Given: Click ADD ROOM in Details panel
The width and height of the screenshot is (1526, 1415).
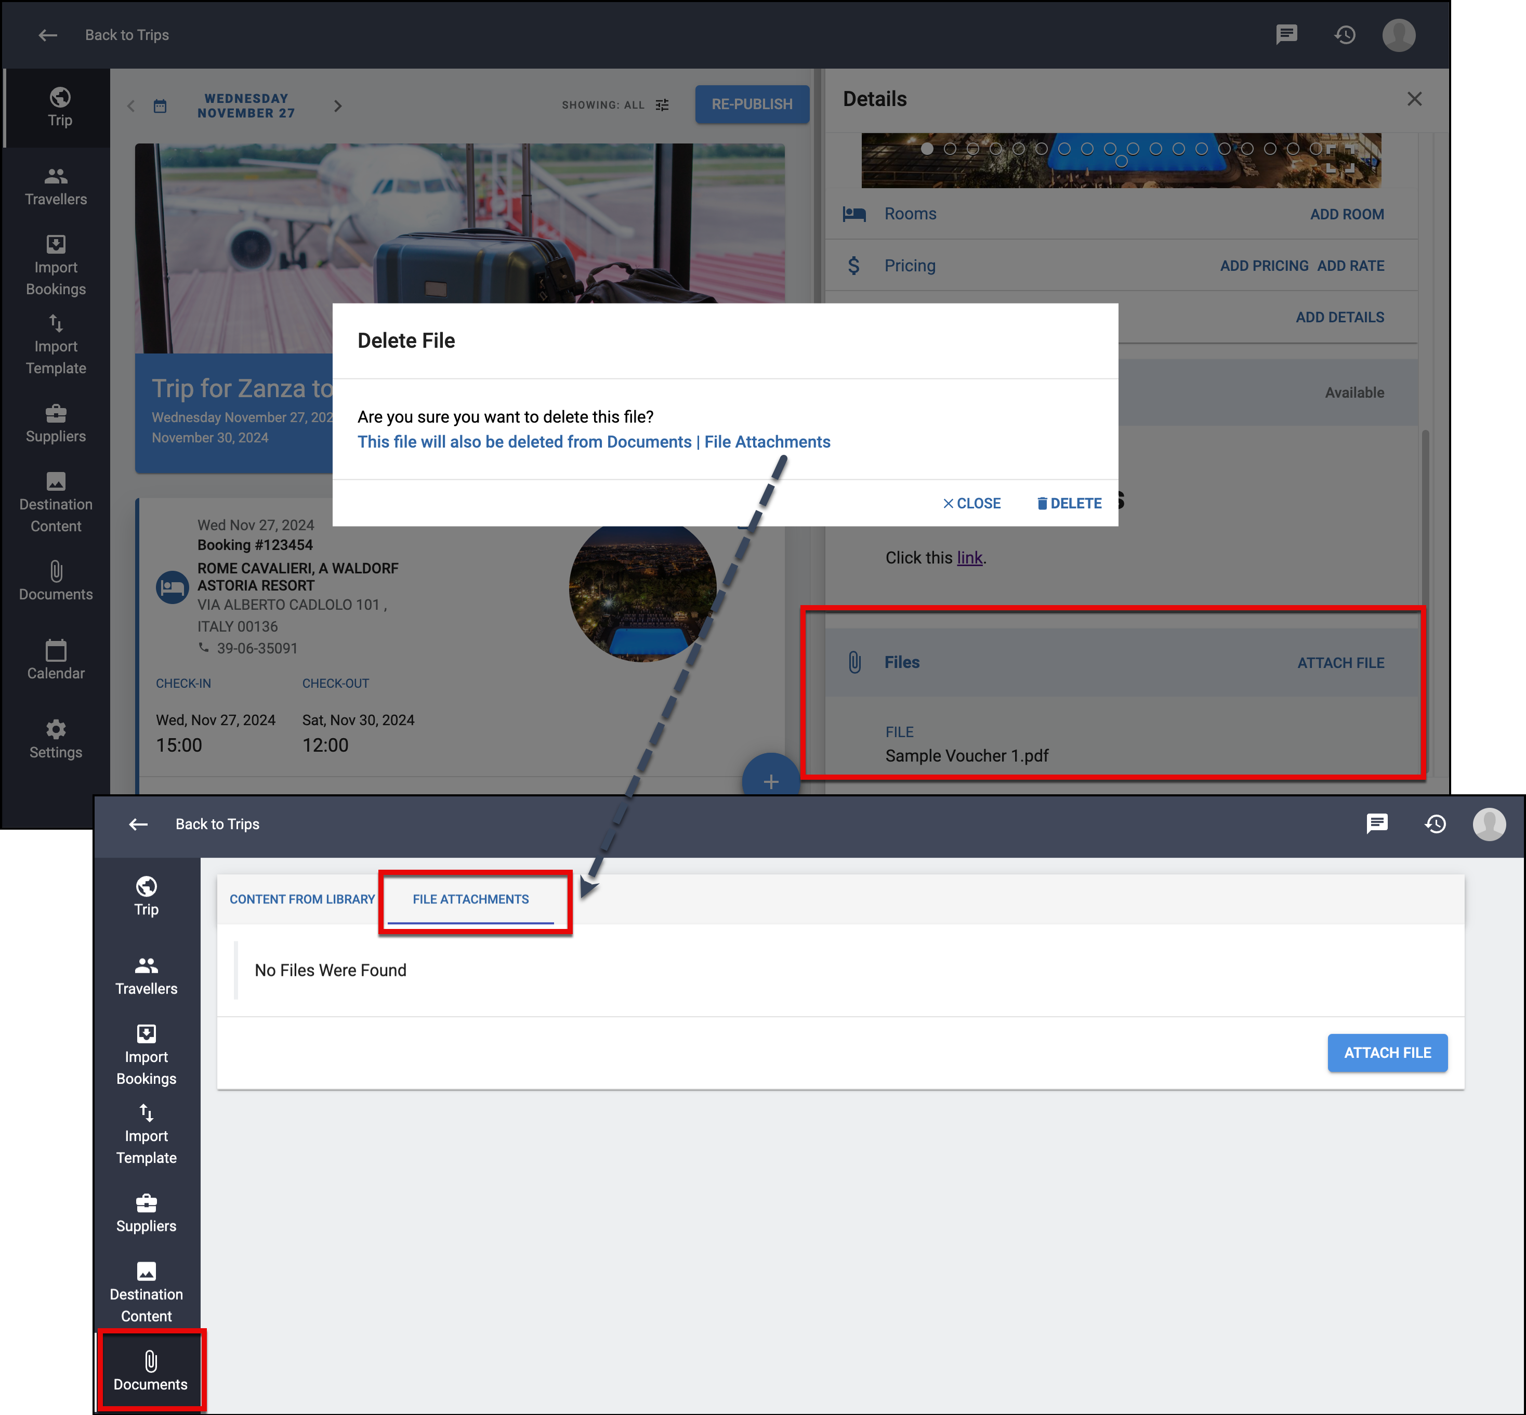Looking at the screenshot, I should pos(1347,214).
